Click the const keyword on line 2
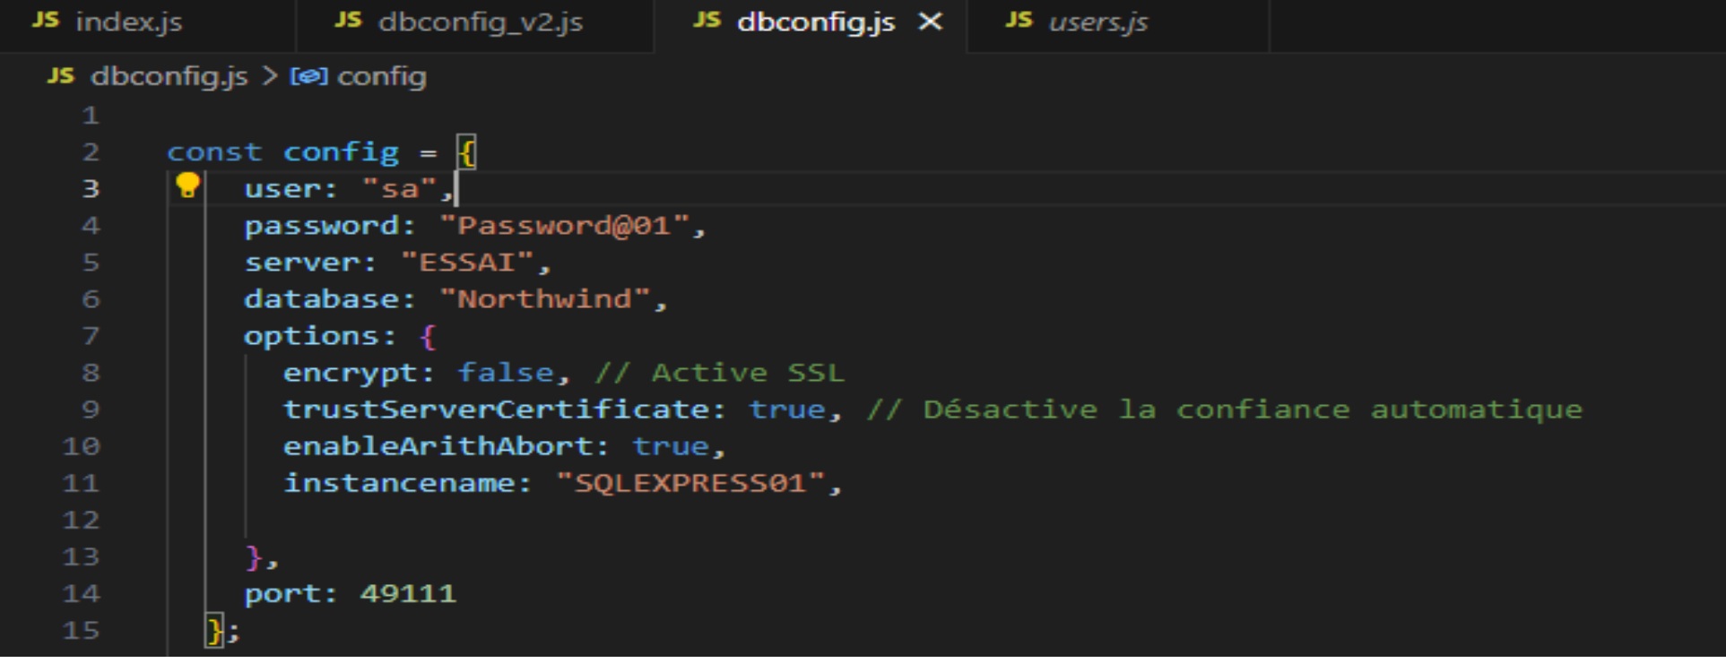The image size is (1726, 663). [x=214, y=152]
